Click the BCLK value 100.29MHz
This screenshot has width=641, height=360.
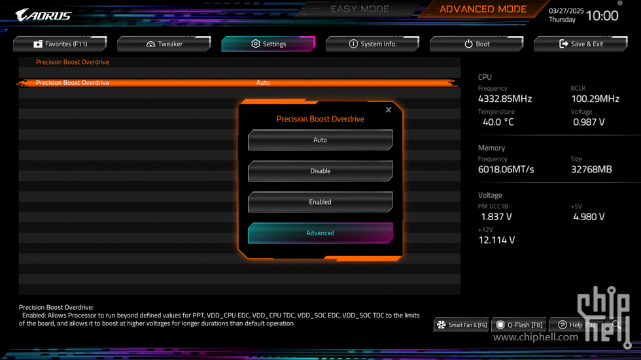click(x=595, y=99)
